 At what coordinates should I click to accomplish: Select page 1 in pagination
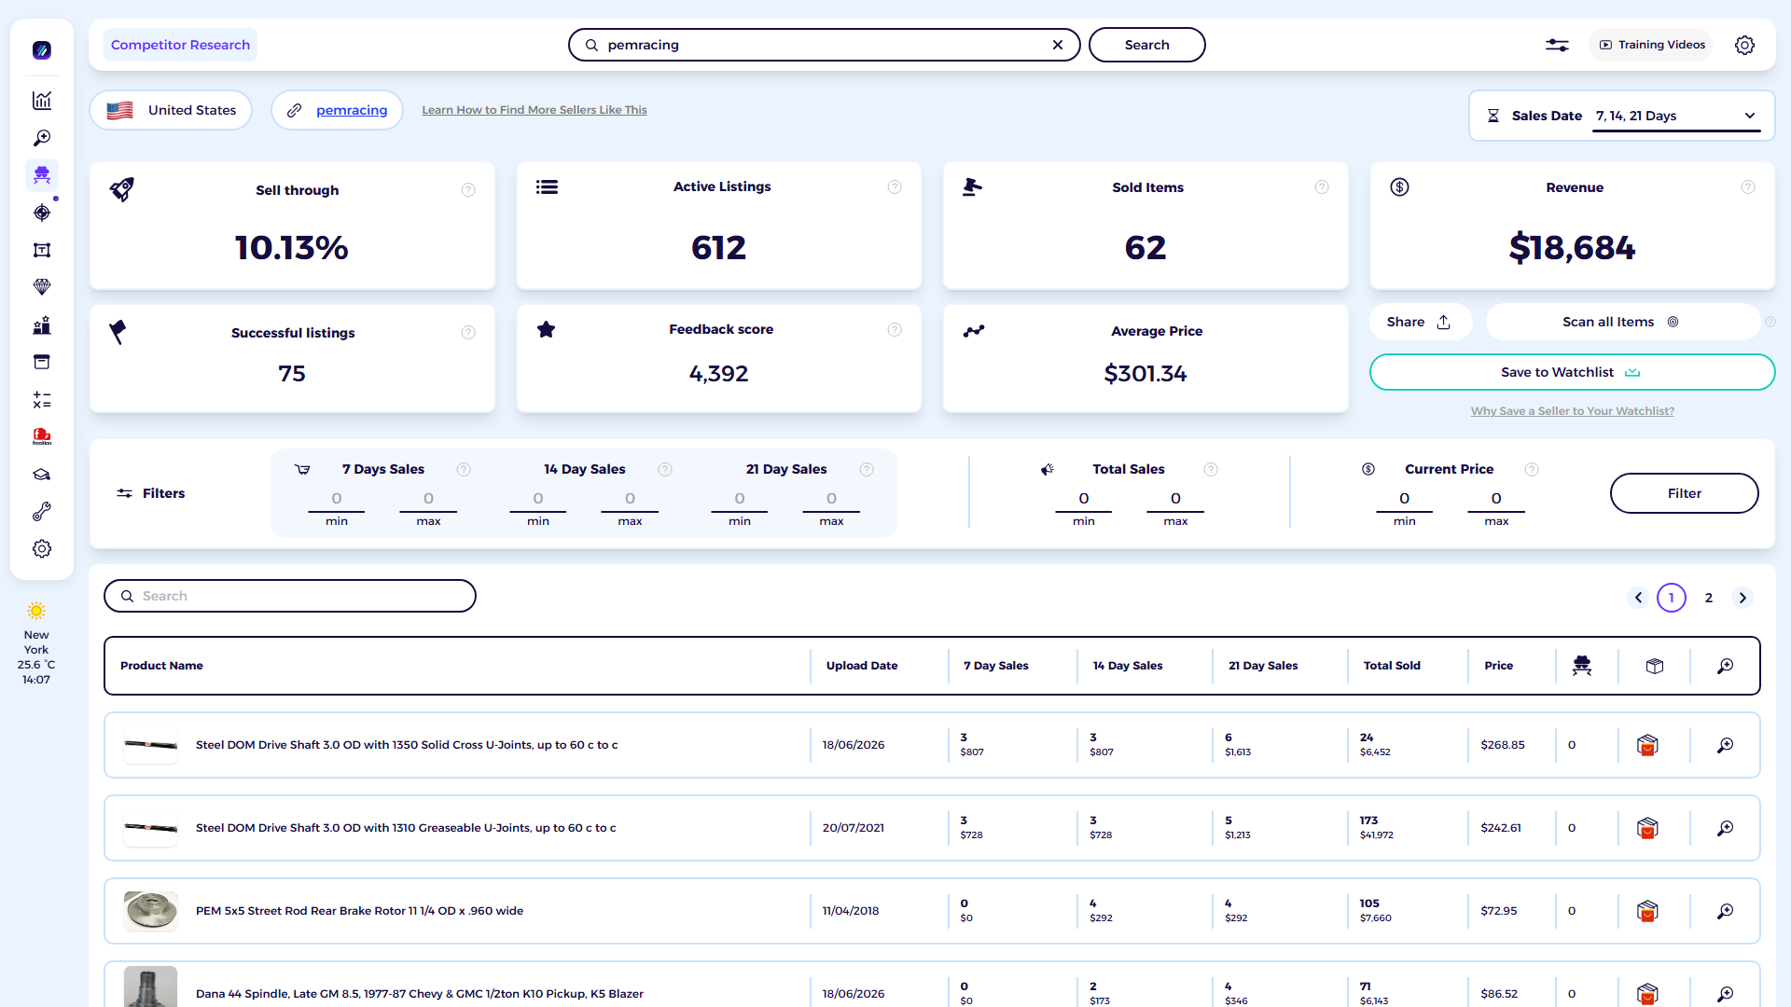(1672, 598)
